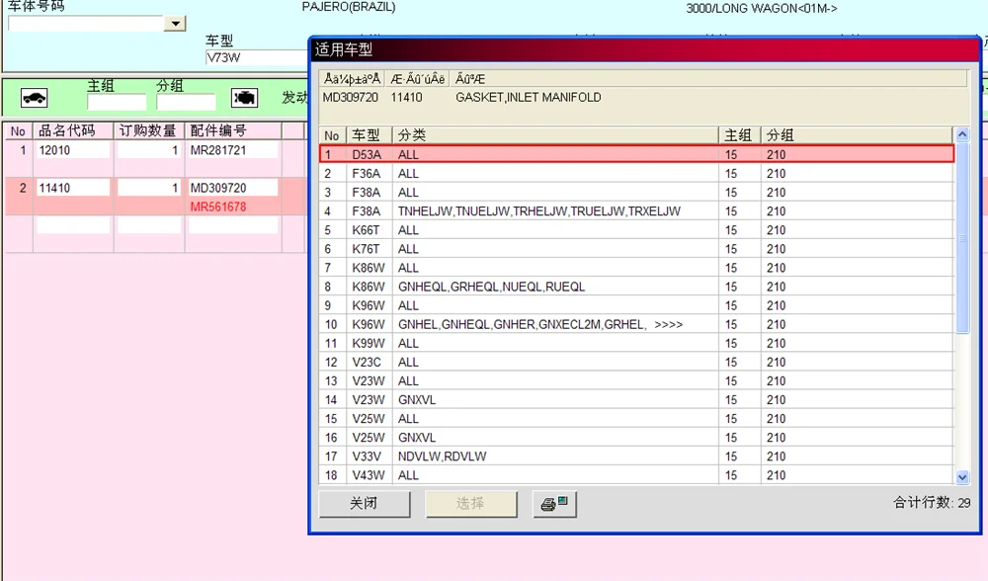Click GASKET,INLET MANIFOLD part name
This screenshot has width=988, height=581.
(x=528, y=98)
